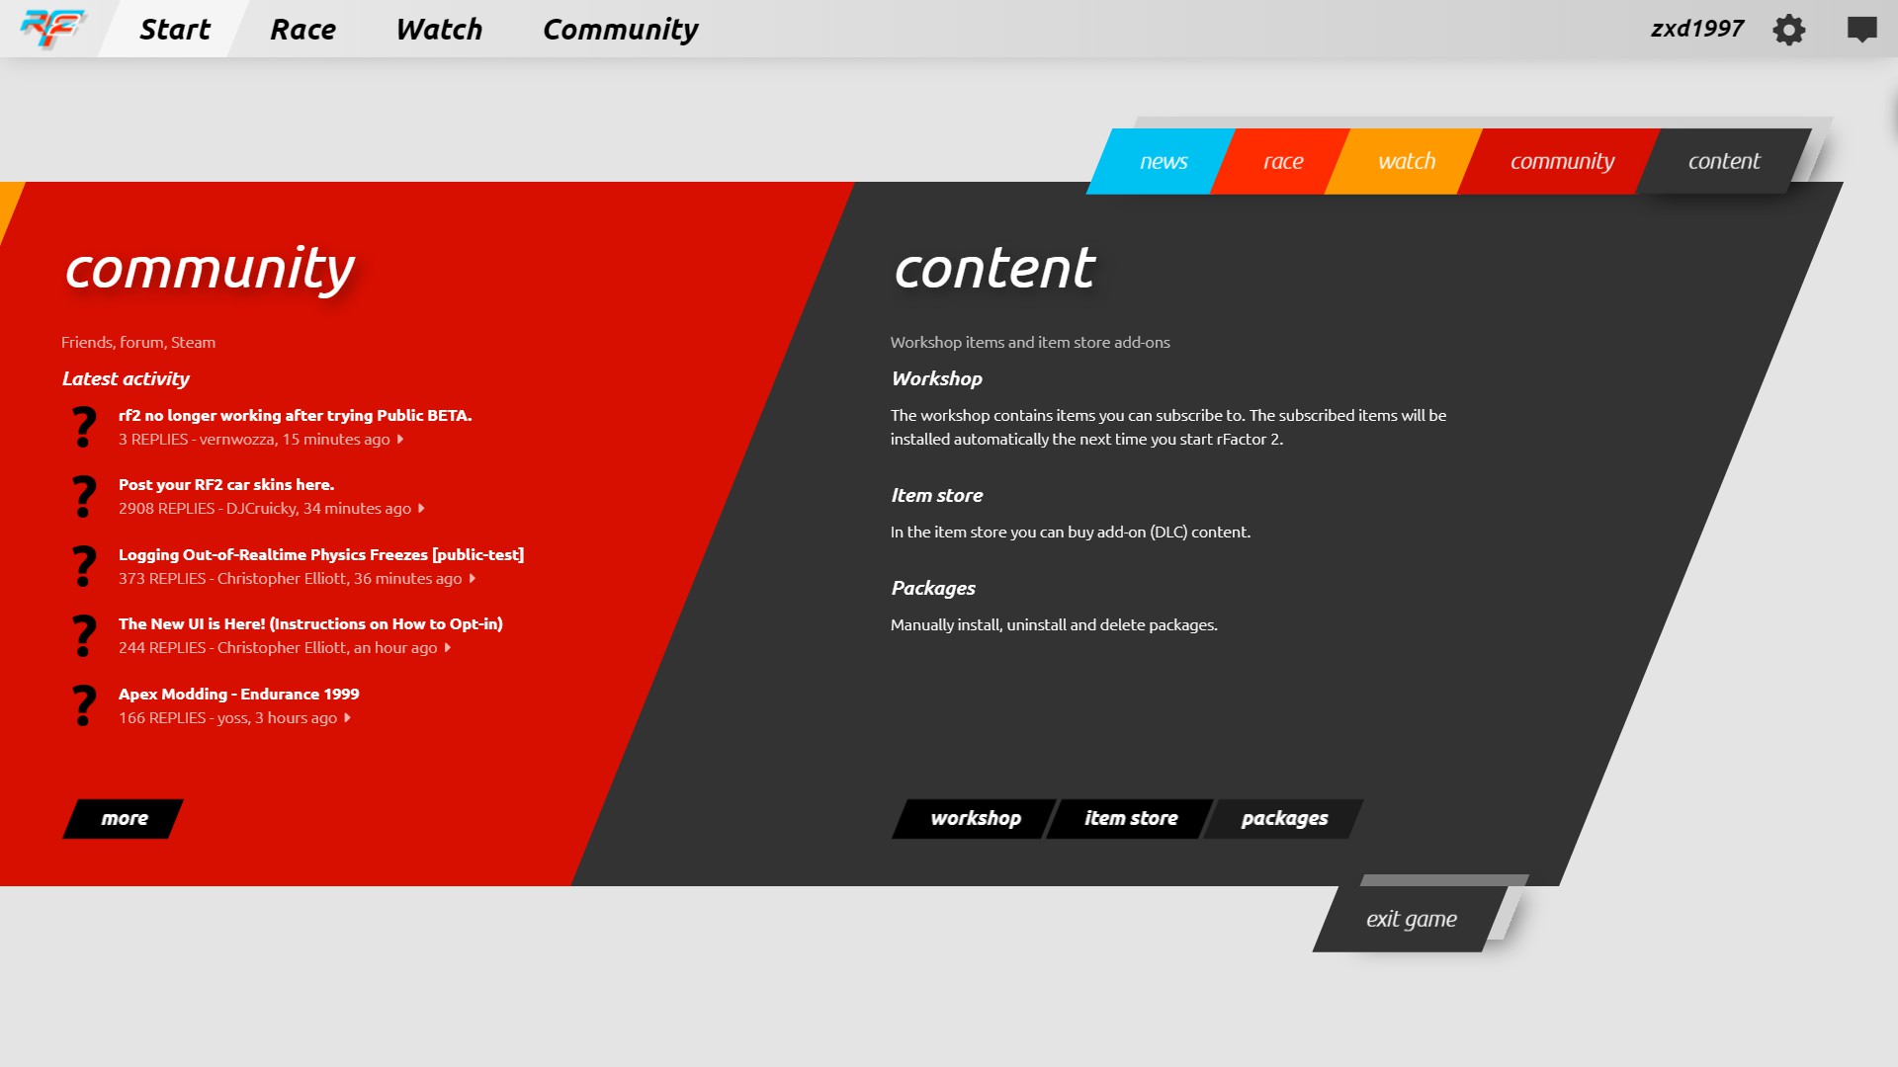
Task: Open thread 'rf2 no longer working after trying Public BETA.'
Action: coord(295,416)
